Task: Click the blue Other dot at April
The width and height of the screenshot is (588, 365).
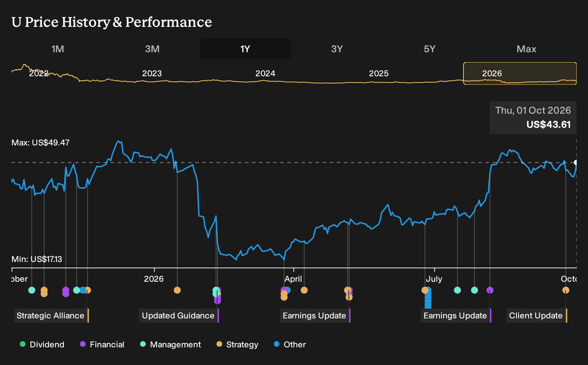Action: (288, 290)
